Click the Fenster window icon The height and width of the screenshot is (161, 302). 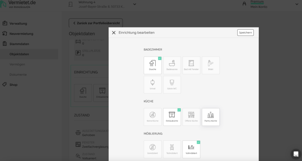[78, 144]
